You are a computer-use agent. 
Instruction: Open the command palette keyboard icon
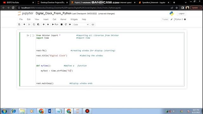pos(93,24)
